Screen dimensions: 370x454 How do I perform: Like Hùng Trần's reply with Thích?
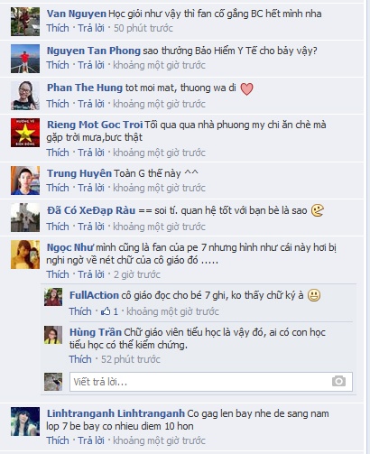80,359
